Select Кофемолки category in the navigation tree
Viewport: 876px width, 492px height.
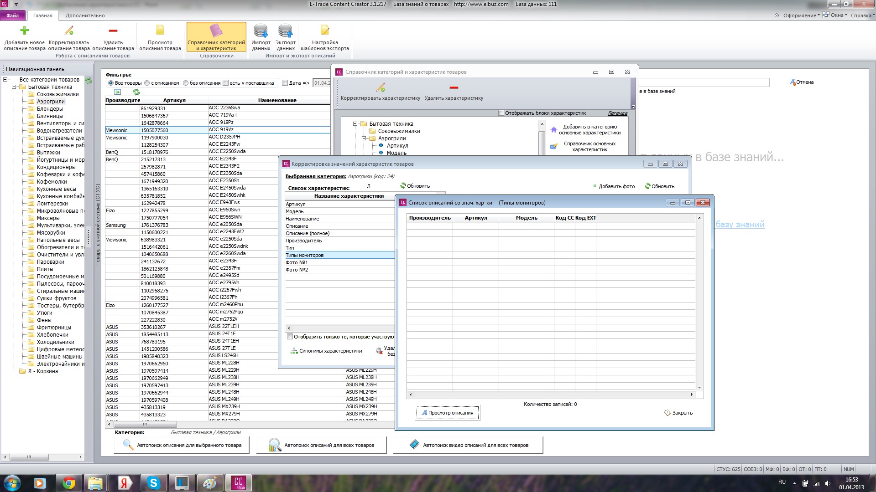(52, 182)
